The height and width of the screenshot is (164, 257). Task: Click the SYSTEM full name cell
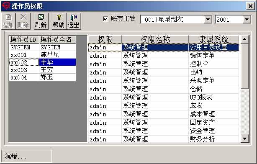57,47
